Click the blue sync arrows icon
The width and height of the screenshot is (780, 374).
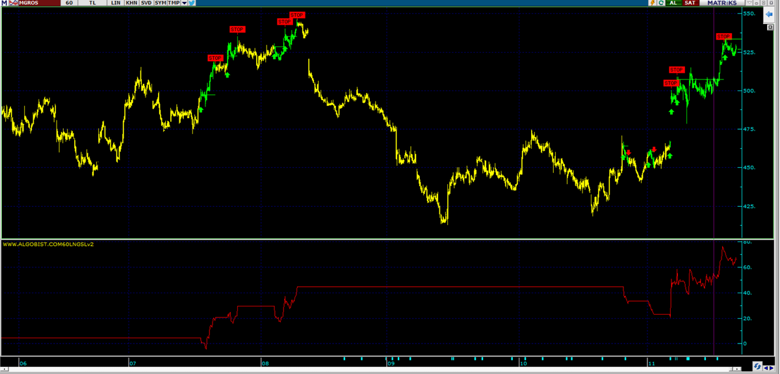click(757, 366)
